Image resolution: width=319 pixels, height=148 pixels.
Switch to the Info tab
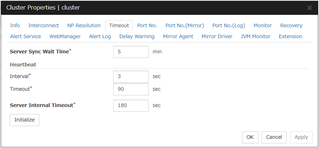tap(15, 25)
